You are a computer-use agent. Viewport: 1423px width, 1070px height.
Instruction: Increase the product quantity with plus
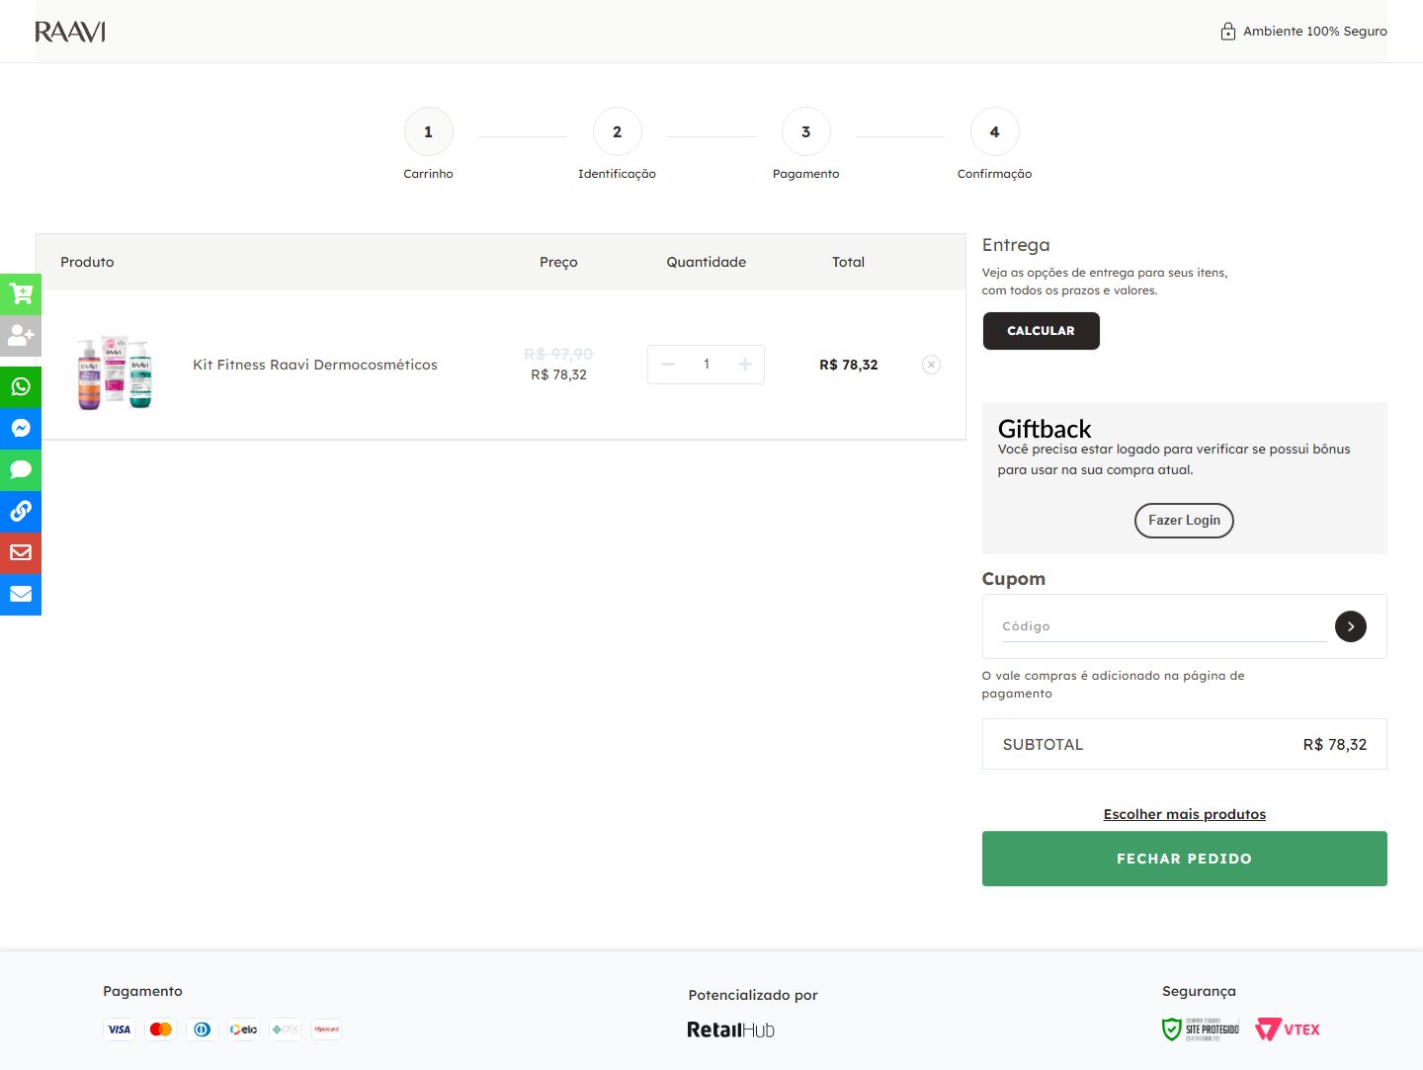[x=745, y=365]
